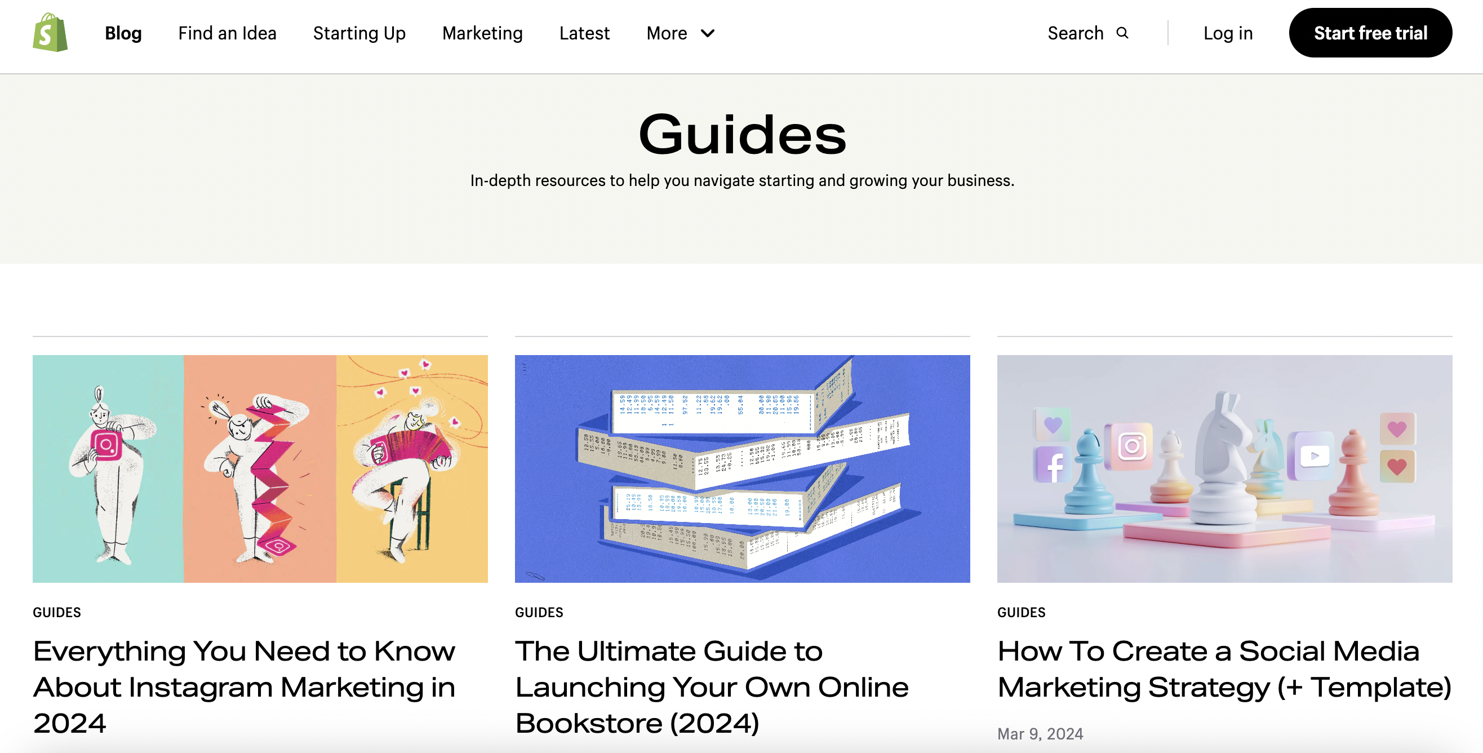Click the receipts-on-blue bookstore article thumbnail
The height and width of the screenshot is (753, 1483).
coord(743,467)
